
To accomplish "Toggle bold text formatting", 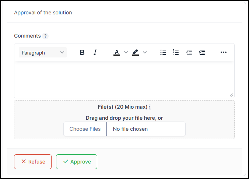I will (x=82, y=53).
